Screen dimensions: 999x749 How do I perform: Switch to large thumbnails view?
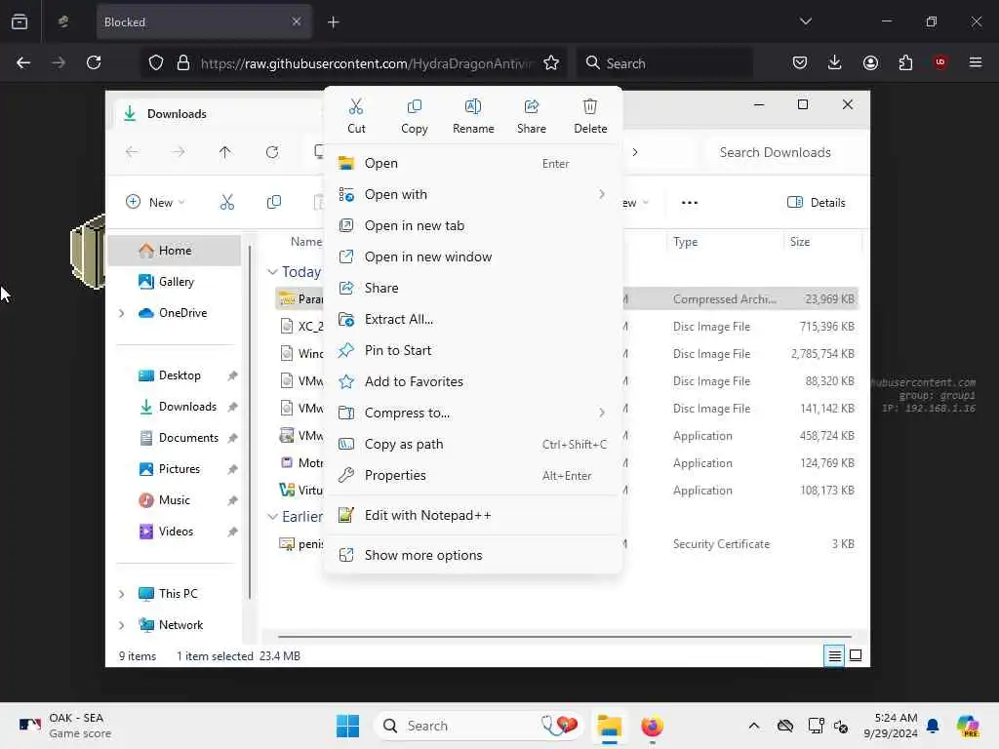[856, 656]
